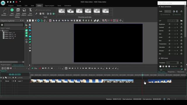Open the Export project tab
The image size is (187, 105).
(49, 6)
